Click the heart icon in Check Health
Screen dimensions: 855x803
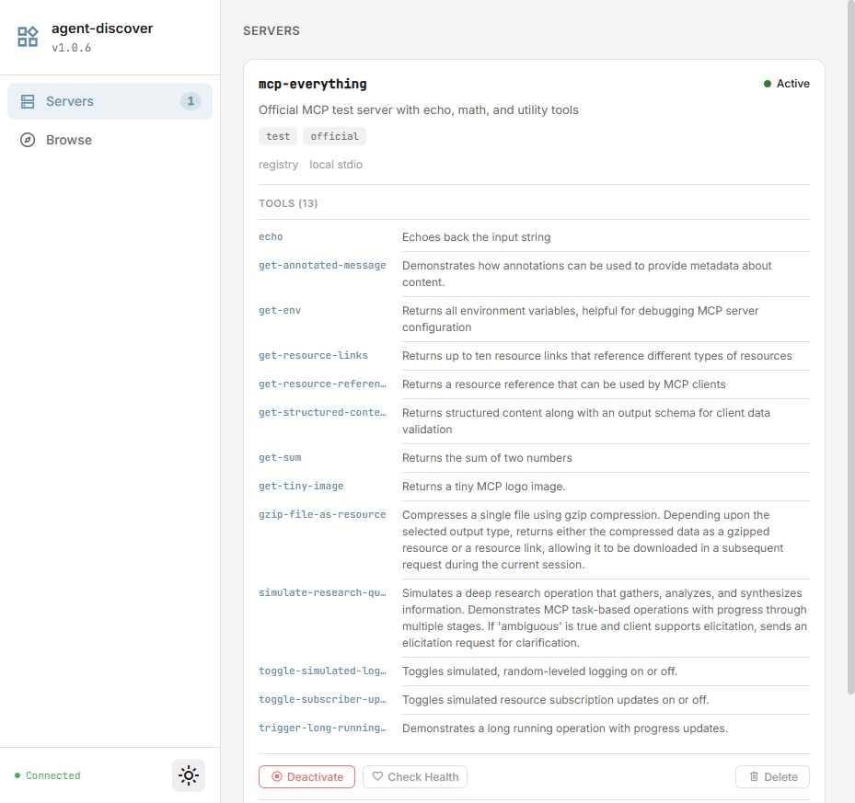(x=378, y=776)
